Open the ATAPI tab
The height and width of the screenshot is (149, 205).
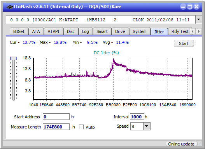tap(53, 31)
